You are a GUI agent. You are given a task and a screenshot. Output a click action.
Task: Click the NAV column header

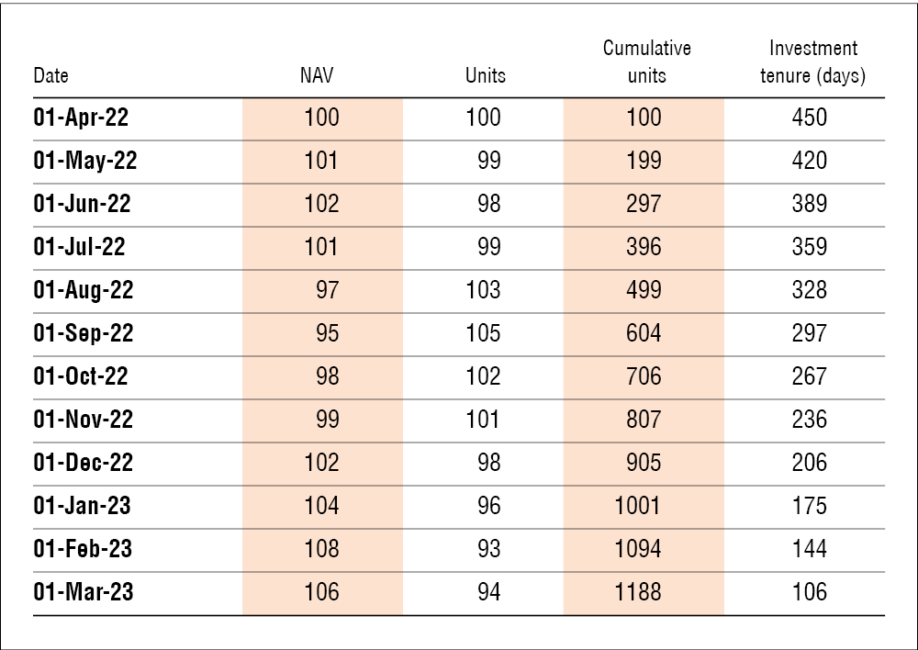(317, 75)
